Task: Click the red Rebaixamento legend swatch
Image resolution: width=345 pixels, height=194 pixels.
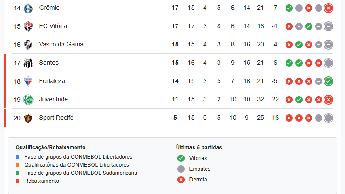Action: coord(17,181)
